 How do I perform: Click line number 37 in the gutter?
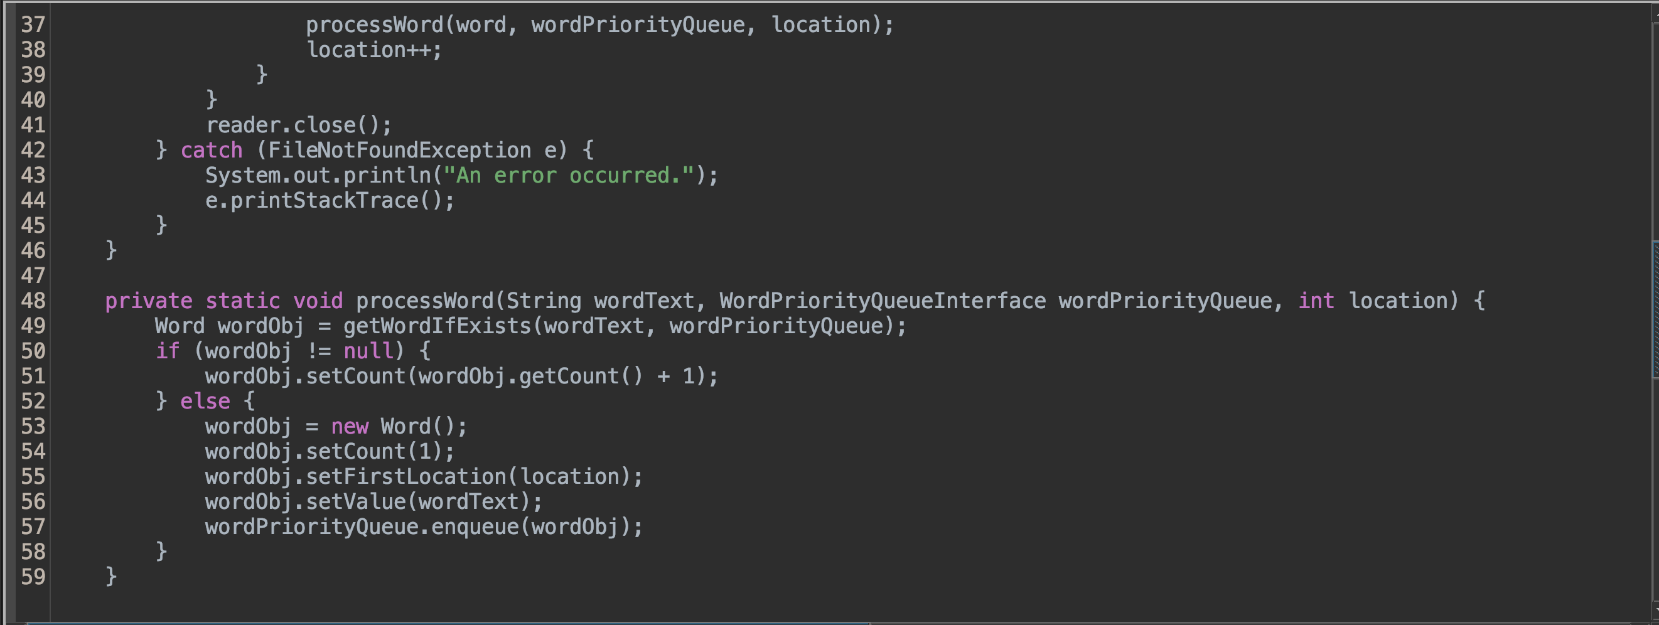(x=34, y=24)
